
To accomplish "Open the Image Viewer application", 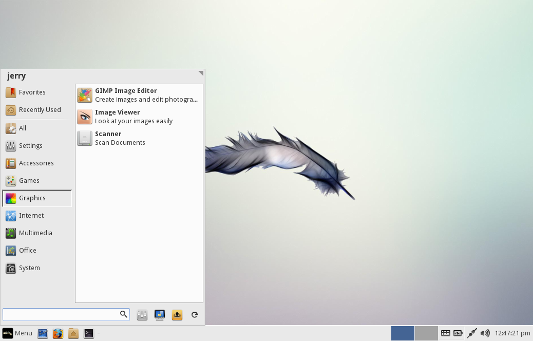I will pos(139,117).
